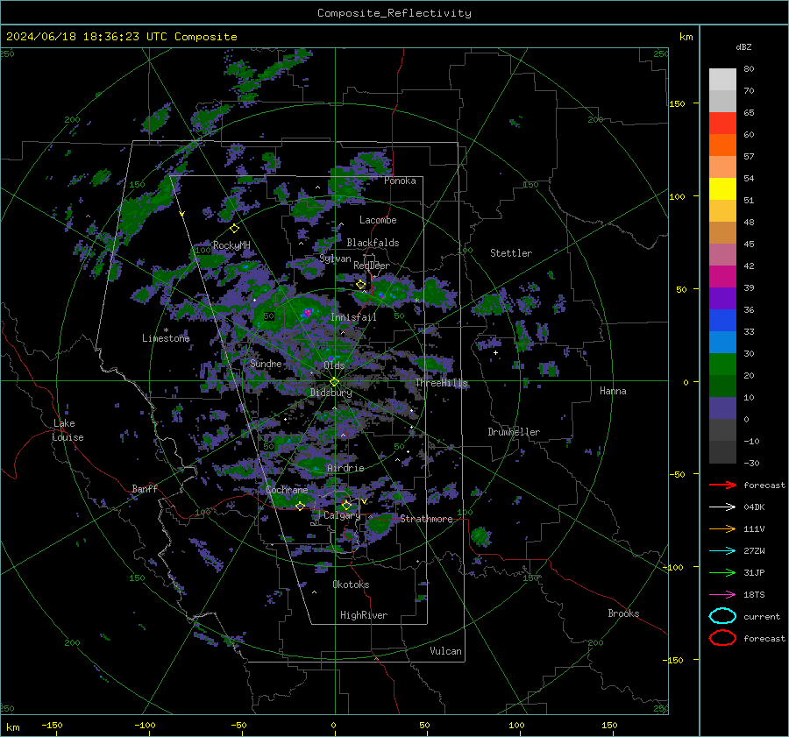This screenshot has height=737, width=789.
Task: Click the Sylvan label on map
Action: [335, 259]
